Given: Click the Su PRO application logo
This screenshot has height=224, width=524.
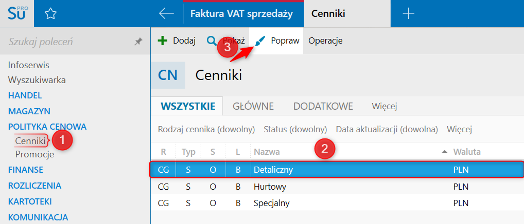Looking at the screenshot, I should pos(16,13).
